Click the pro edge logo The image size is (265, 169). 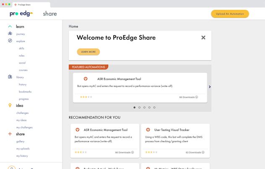point(21,13)
